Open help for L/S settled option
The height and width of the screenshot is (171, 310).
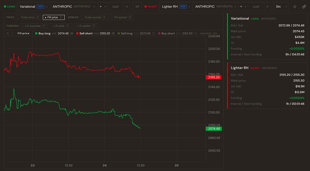(x=94, y=26)
